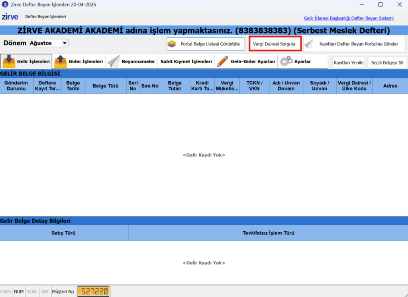The width and height of the screenshot is (408, 297).
Task: Click the Sıra No column header
Action: click(x=150, y=86)
